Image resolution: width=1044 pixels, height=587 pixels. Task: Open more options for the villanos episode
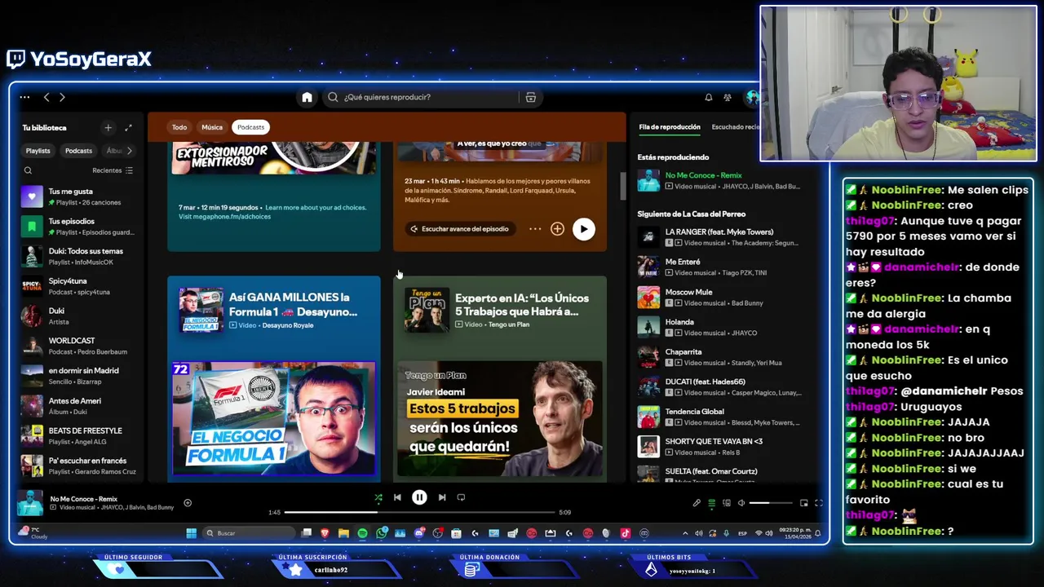point(535,229)
